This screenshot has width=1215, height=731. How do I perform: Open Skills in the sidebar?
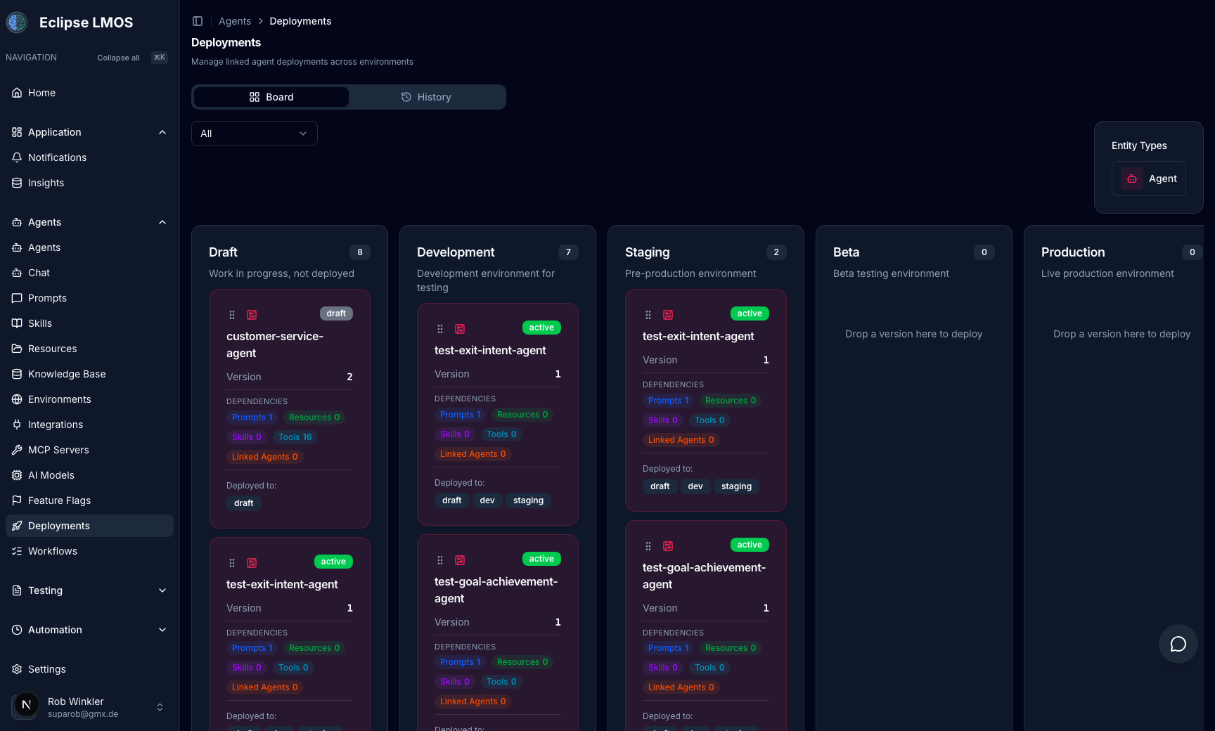(89, 323)
